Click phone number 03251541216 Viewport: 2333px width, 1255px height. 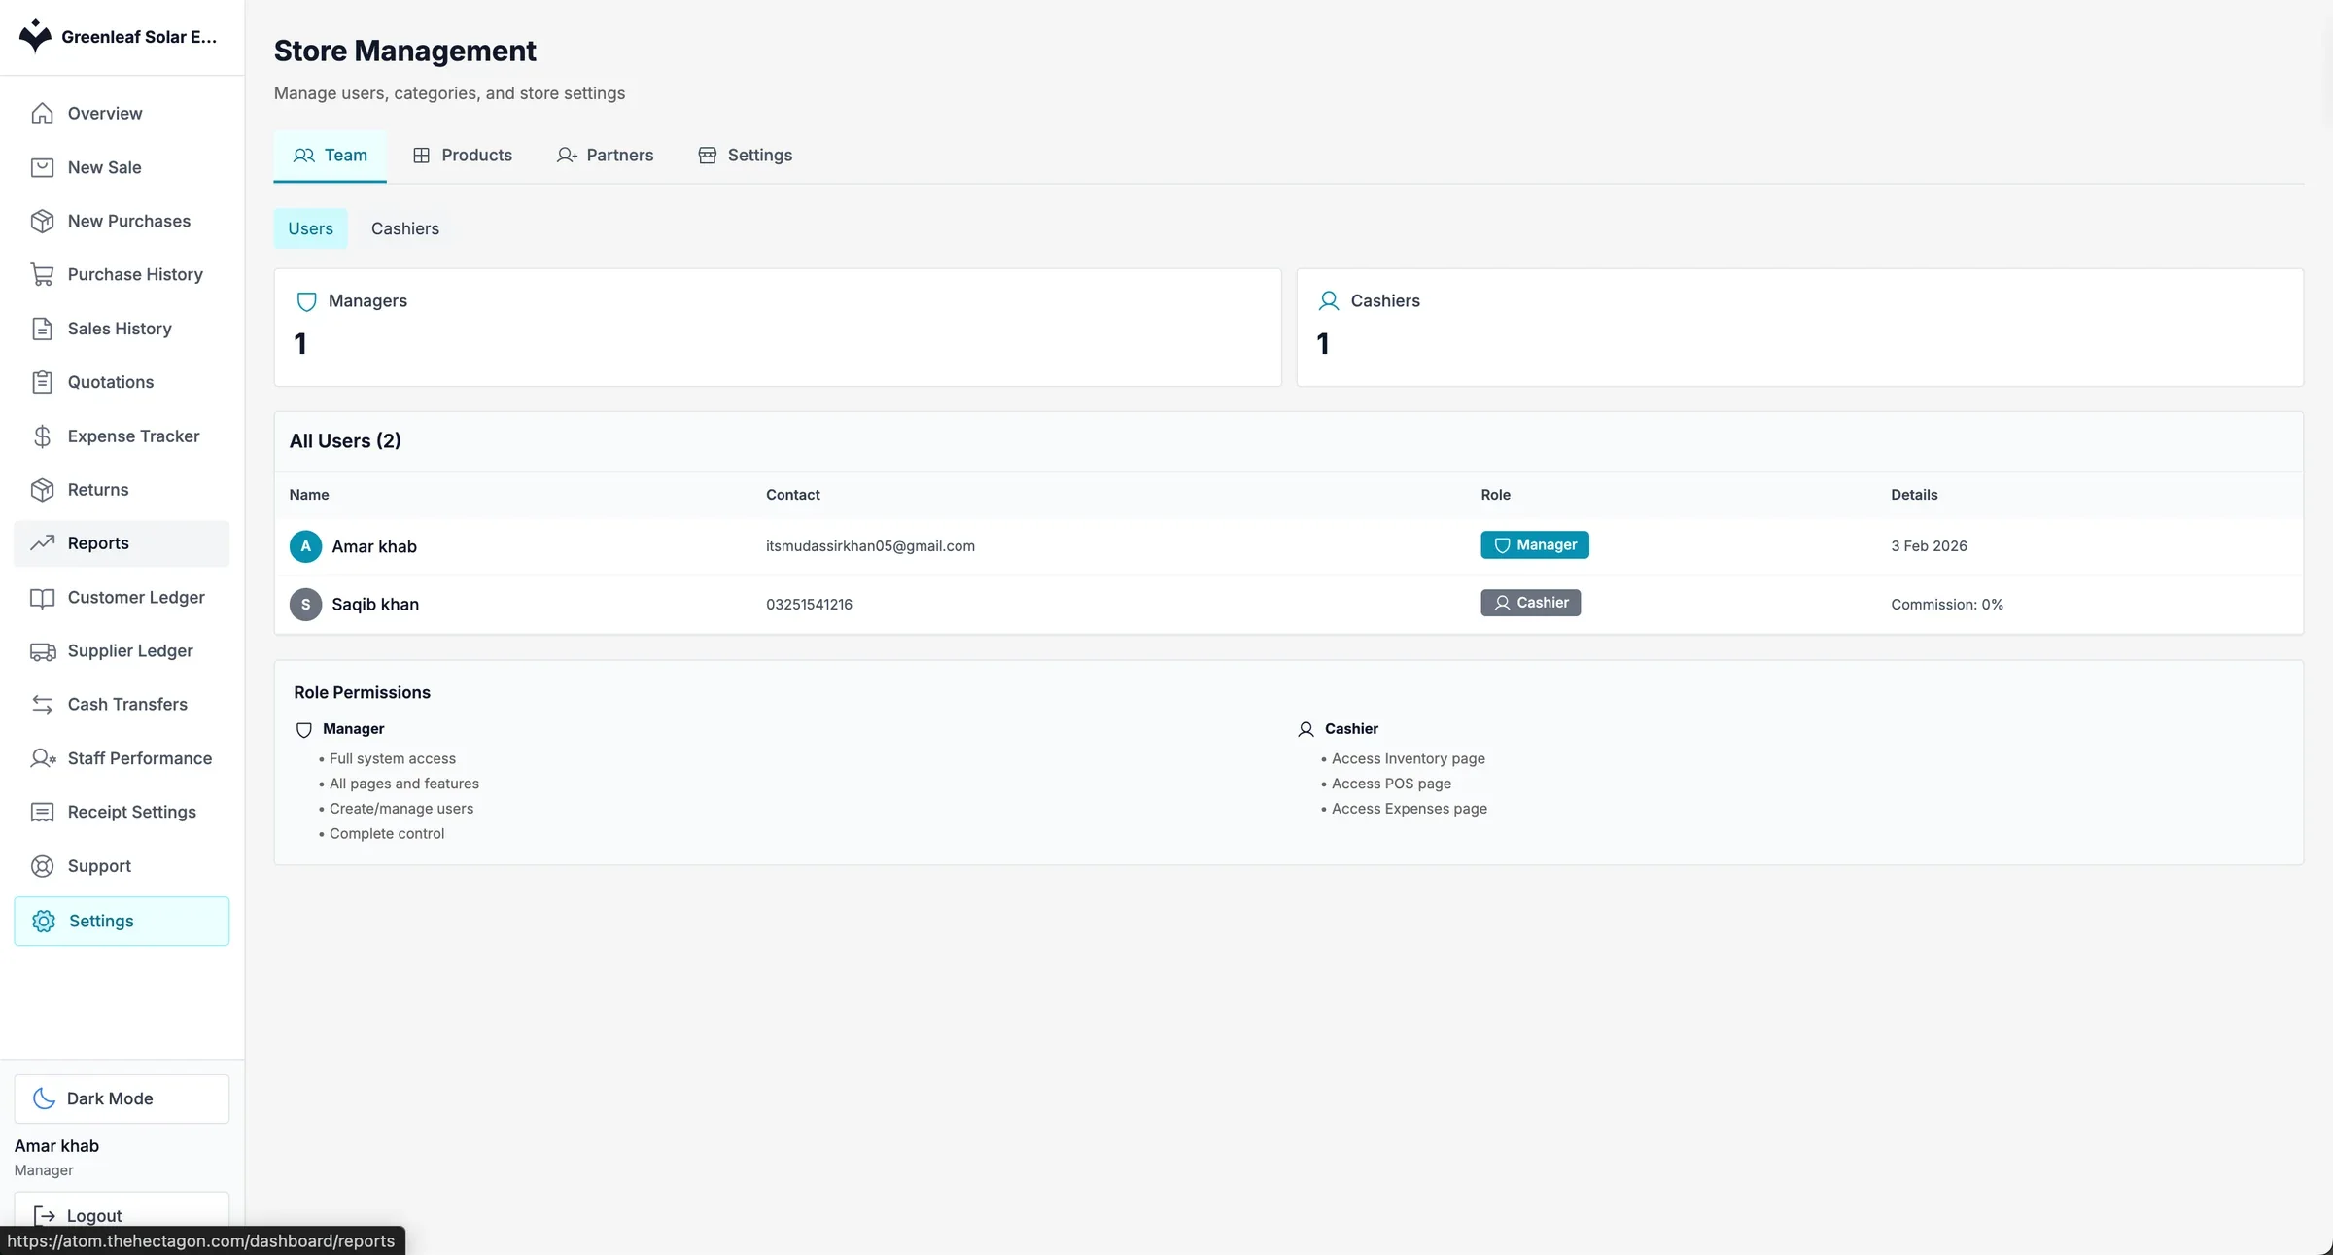[x=809, y=605]
